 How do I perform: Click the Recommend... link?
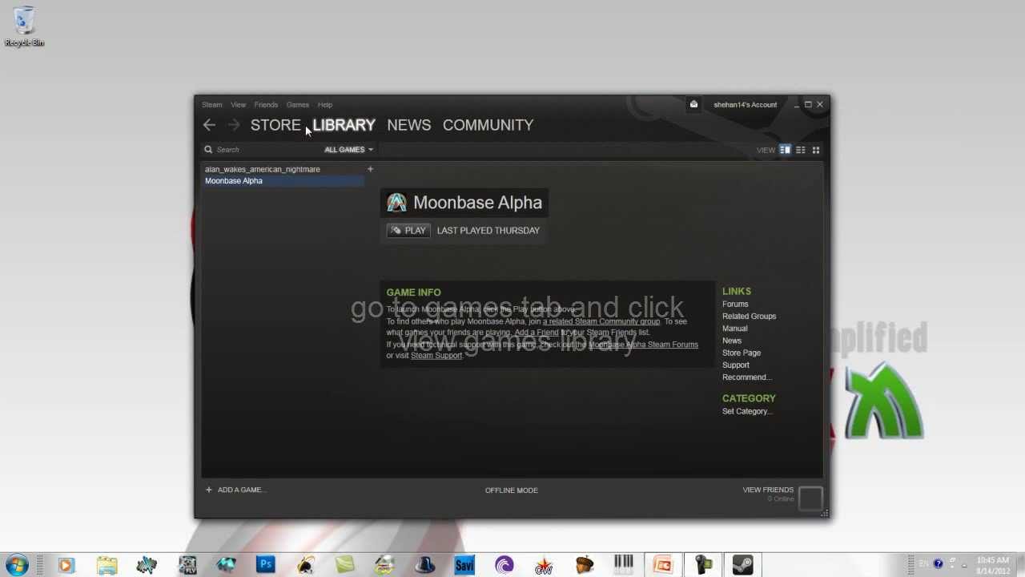click(746, 377)
